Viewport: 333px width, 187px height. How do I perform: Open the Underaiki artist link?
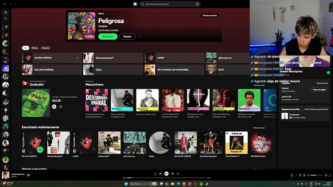coord(37,85)
